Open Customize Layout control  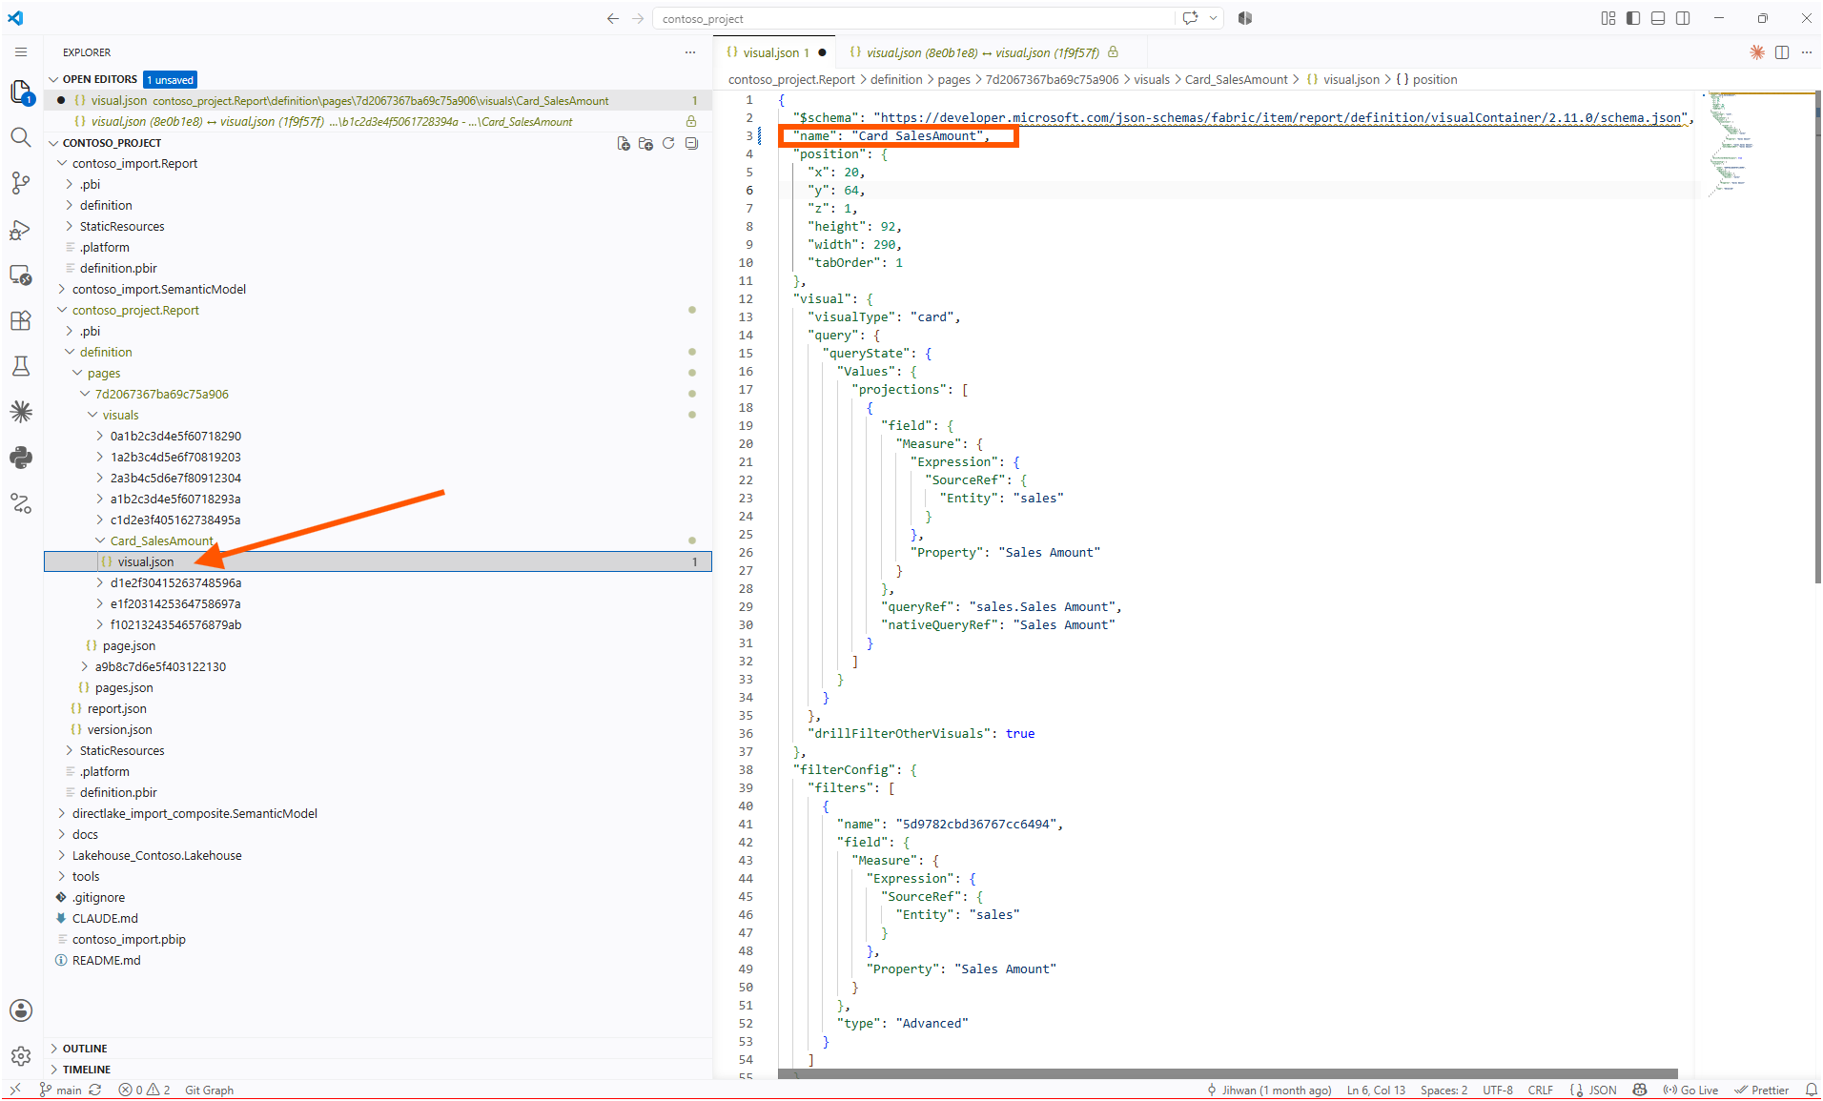coord(1608,18)
